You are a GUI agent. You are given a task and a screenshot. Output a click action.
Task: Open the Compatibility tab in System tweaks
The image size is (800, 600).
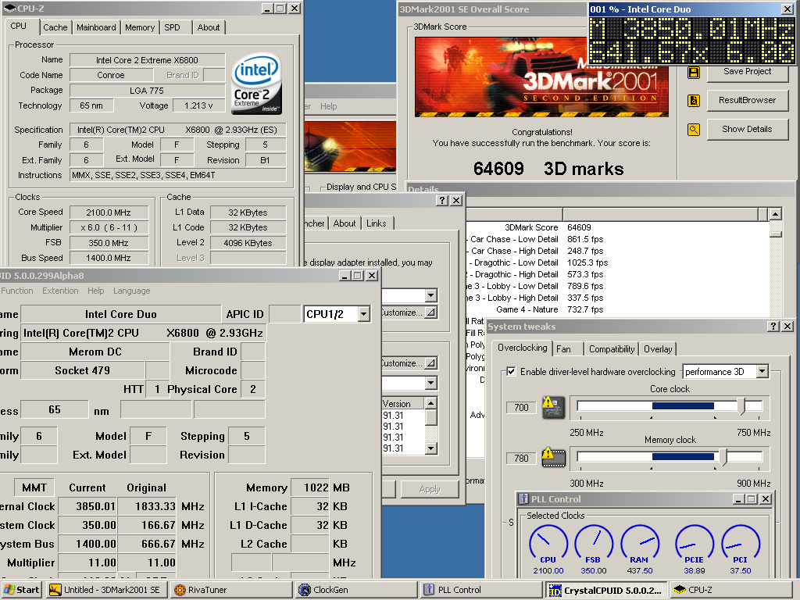(612, 349)
